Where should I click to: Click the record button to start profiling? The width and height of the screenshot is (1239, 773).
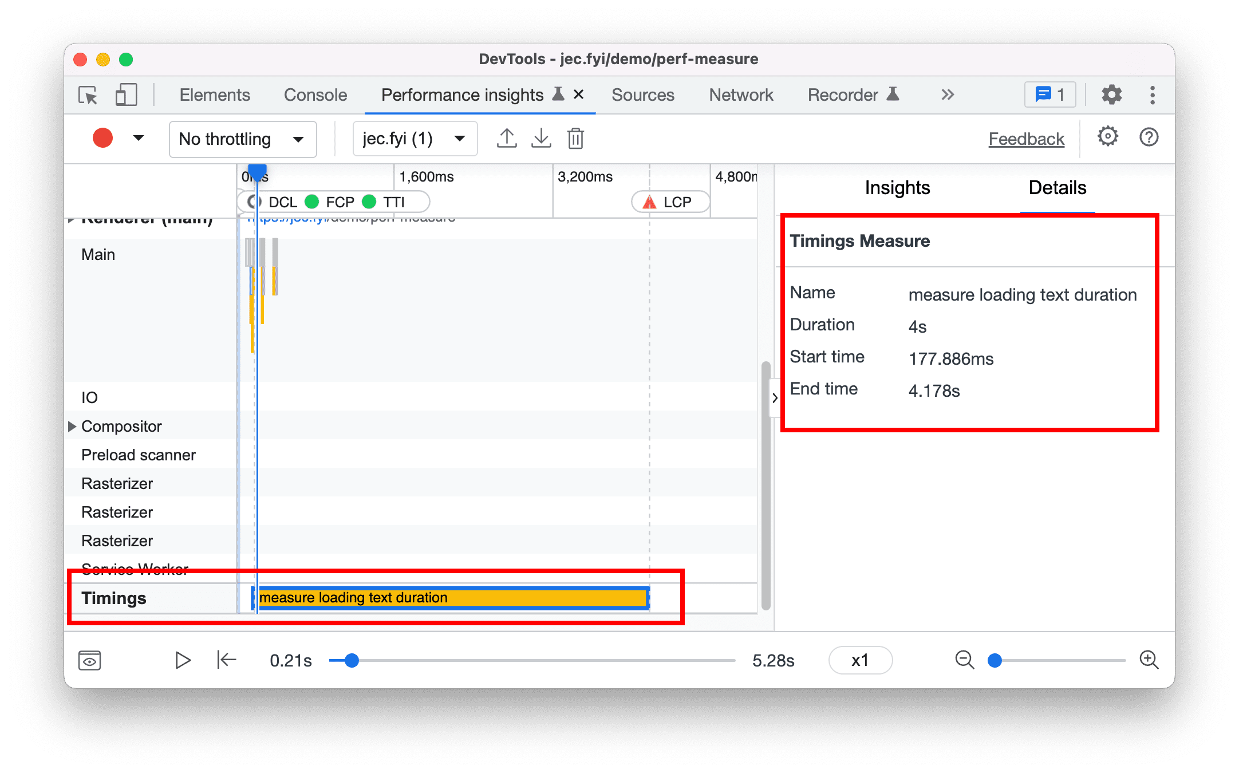(x=101, y=138)
